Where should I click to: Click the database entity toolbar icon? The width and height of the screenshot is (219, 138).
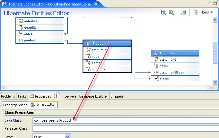pyautogui.click(x=163, y=12)
